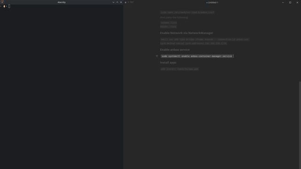Click the Alacritty window menu icon
This screenshot has height=169, width=301.
pos(2,2)
